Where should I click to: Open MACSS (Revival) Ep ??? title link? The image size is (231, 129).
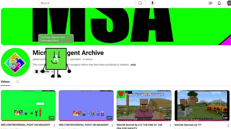pyautogui.click(x=188, y=125)
